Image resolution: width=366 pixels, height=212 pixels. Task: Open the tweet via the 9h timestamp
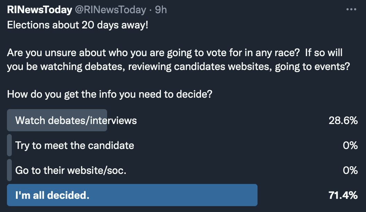coord(161,10)
